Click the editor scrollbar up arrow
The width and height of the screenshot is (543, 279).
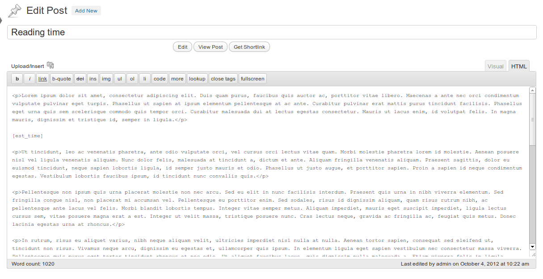tap(532, 90)
